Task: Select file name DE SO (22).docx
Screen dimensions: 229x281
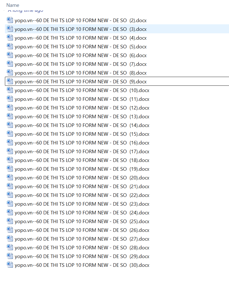Action: click(x=82, y=195)
